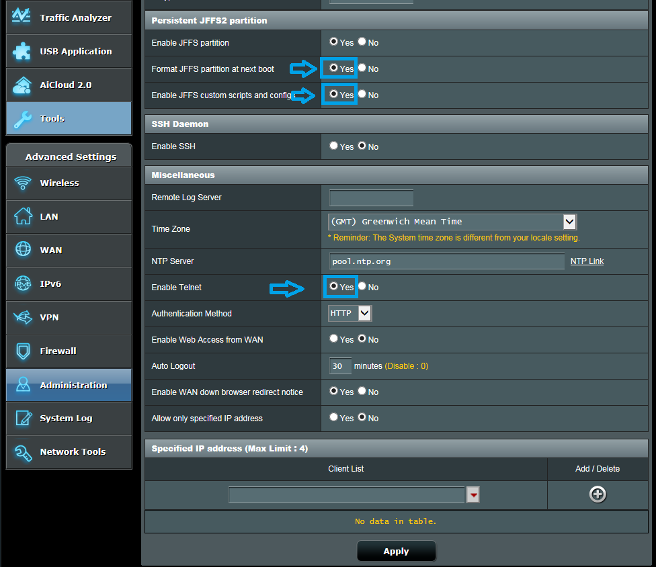
Task: Select Yes for JFFS custom scripts and configs
Action: click(333, 93)
